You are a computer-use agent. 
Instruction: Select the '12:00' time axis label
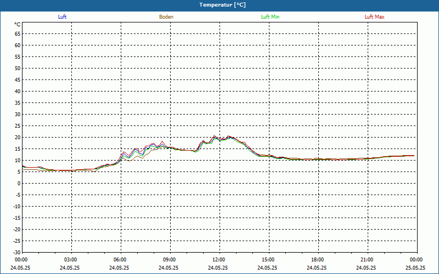coord(218,260)
